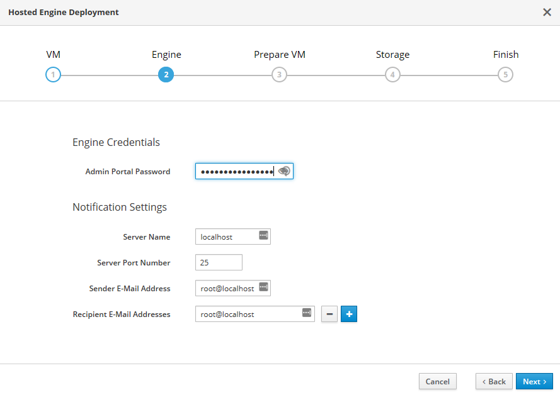Focus the Admin Portal Password field
This screenshot has width=560, height=395.
[235, 171]
